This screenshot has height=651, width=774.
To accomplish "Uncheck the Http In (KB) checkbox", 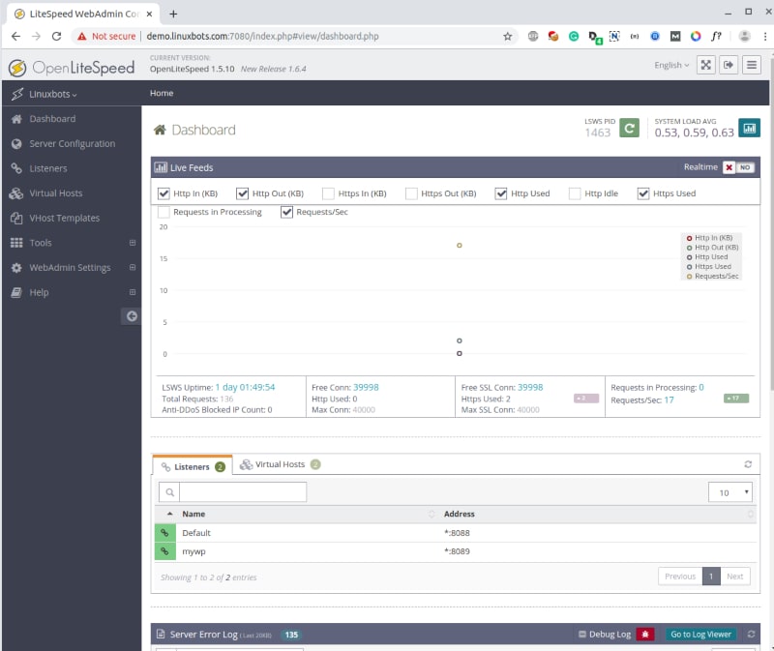I will pos(164,193).
